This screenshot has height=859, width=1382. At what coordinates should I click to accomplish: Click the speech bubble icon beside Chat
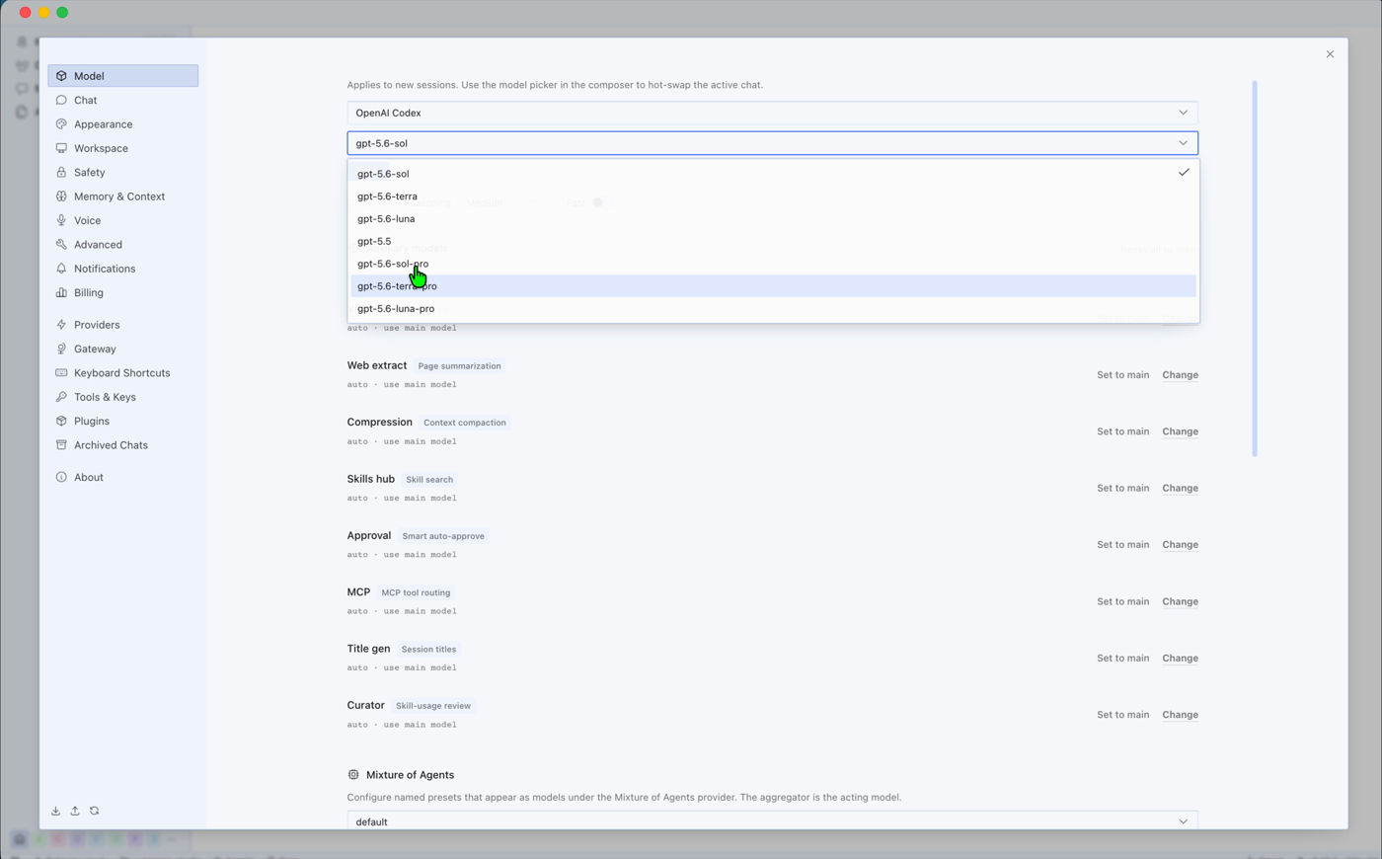click(x=61, y=100)
